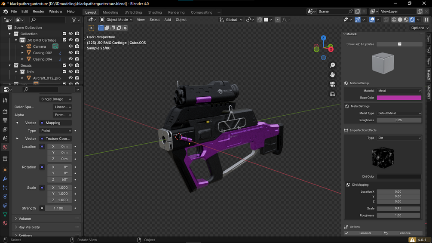Disable Casing.002 in renders camera icon

pos(77,52)
